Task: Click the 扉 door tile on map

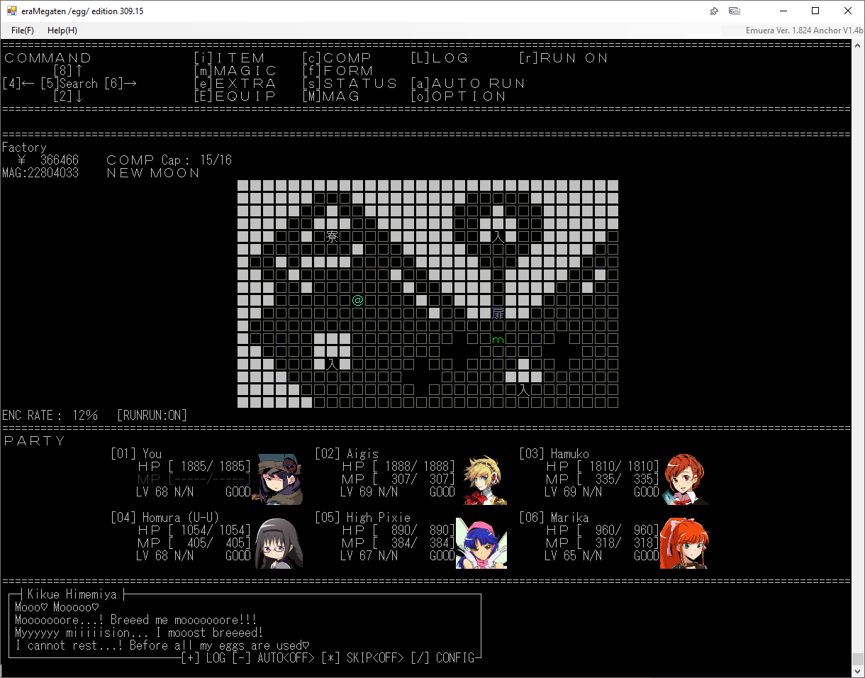Action: click(498, 313)
